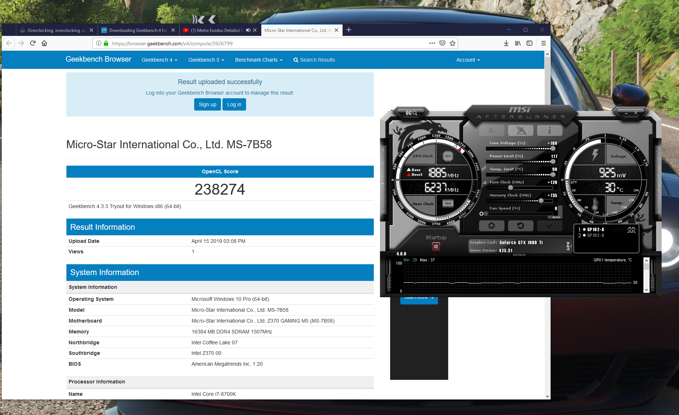Save page to Pocket
The image size is (679, 415).
coord(442,43)
